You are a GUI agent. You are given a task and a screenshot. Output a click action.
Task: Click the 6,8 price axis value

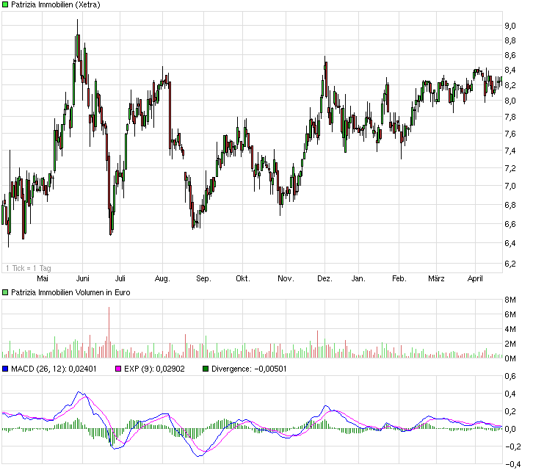[x=510, y=205]
